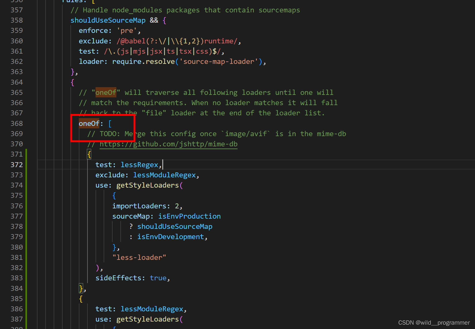Click line number 372 in gutter
Screen dimensions: 475x329
pyautogui.click(x=17, y=165)
